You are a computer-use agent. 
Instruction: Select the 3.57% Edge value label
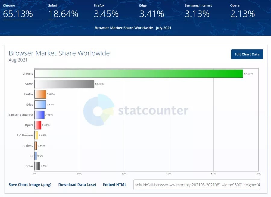(x=51, y=105)
